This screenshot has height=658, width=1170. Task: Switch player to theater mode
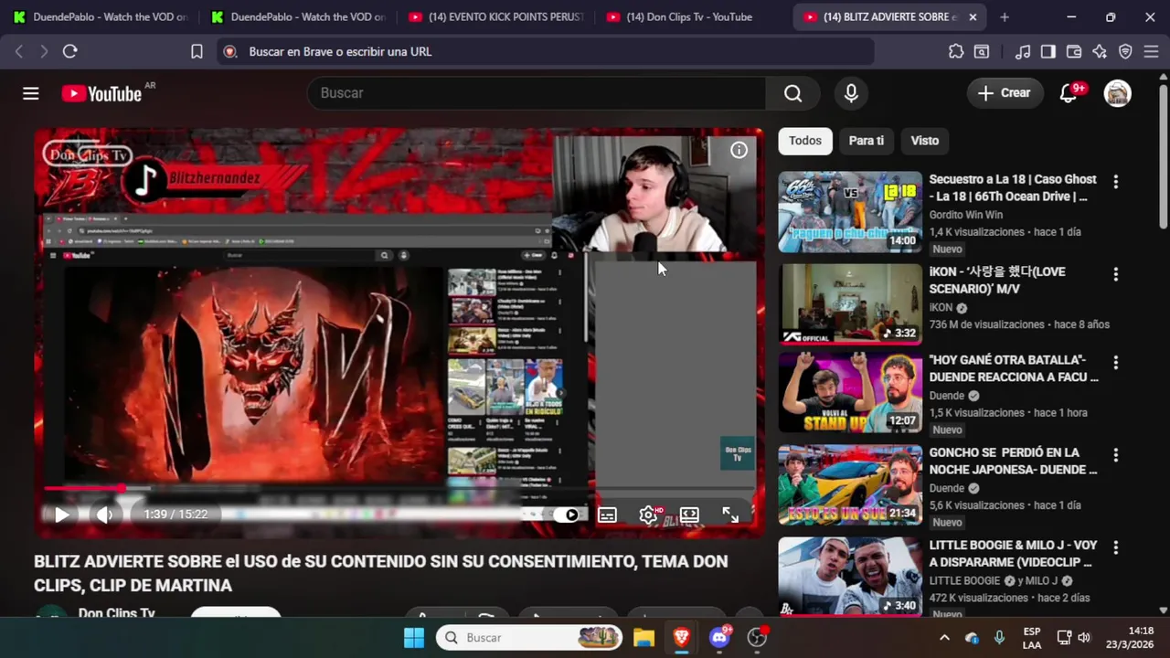[x=689, y=515]
